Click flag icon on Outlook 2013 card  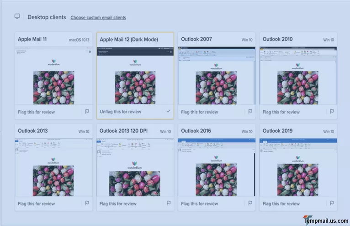(x=87, y=203)
